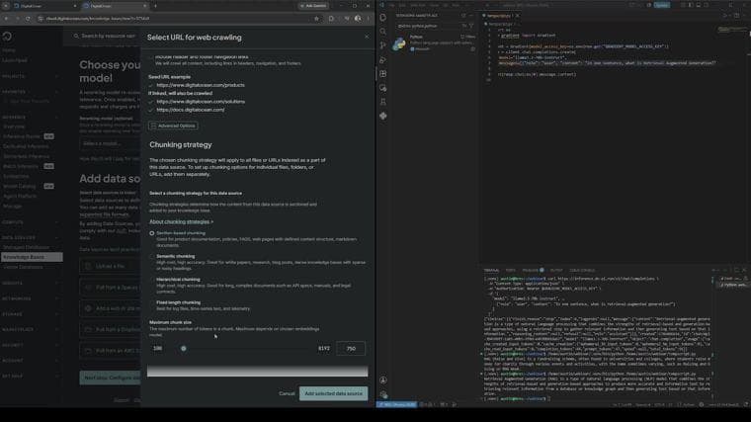Switch to the PORTS panel tab
Image resolution: width=751 pixels, height=422 pixels.
[x=511, y=270]
